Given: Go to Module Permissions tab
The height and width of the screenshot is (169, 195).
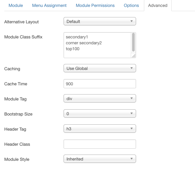Looking at the screenshot, I should 95,6.
